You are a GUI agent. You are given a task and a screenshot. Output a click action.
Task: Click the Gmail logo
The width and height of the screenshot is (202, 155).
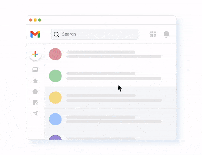[35, 34]
